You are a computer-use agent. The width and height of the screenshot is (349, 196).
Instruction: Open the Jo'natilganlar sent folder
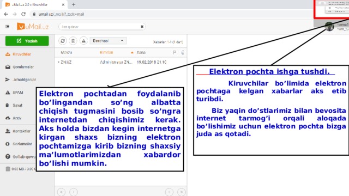click(24, 79)
